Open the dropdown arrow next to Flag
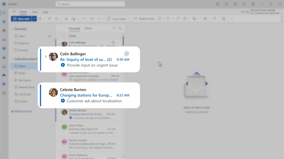Screen dimensions: 284x159 tap(173, 19)
